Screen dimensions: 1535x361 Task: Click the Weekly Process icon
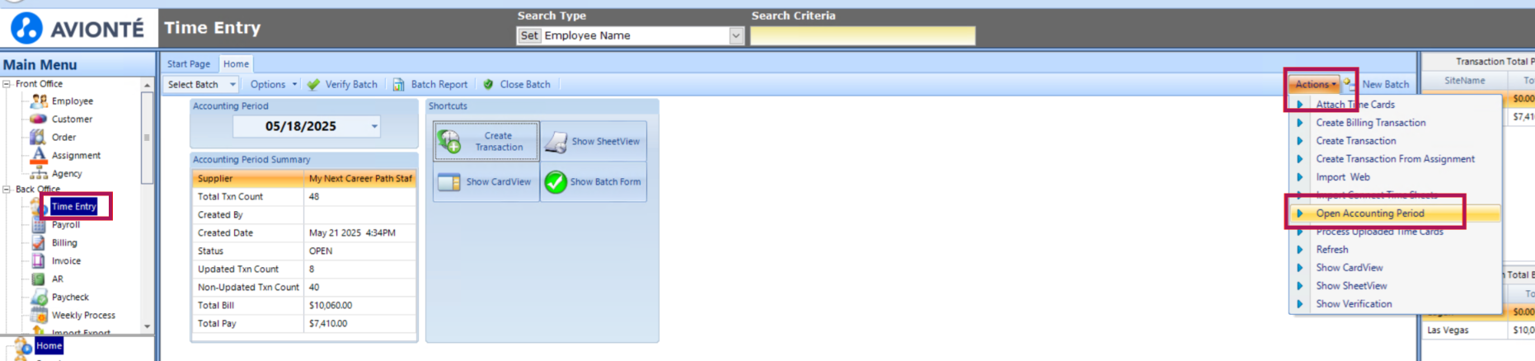[39, 315]
